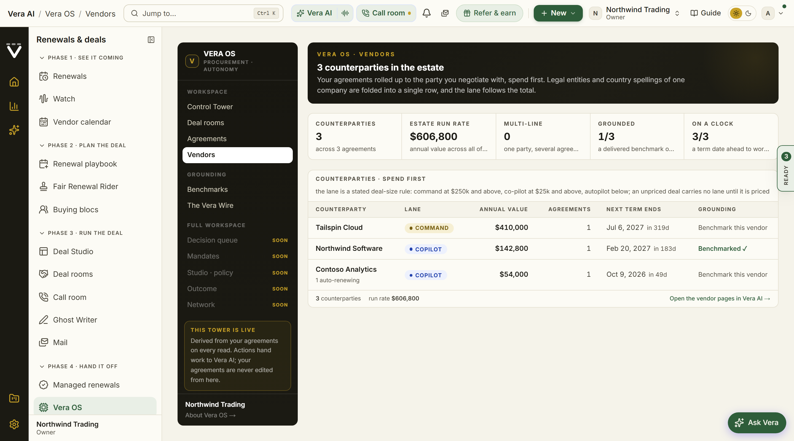
Task: Click the Vera OS breadcrumb
Action: [60, 14]
